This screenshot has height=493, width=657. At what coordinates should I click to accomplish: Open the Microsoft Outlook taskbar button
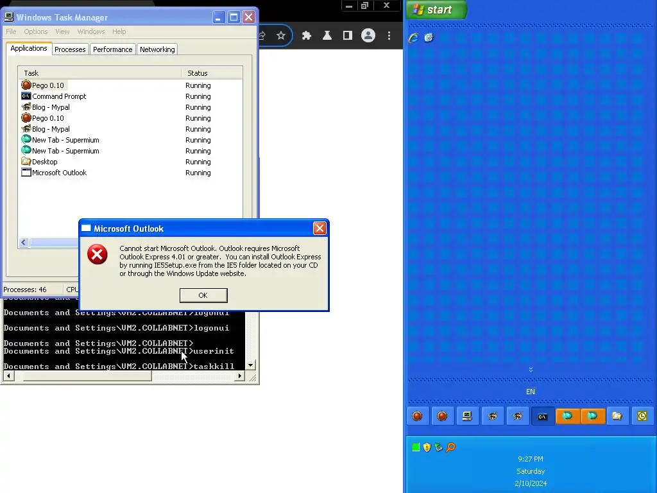pyautogui.click(x=642, y=416)
